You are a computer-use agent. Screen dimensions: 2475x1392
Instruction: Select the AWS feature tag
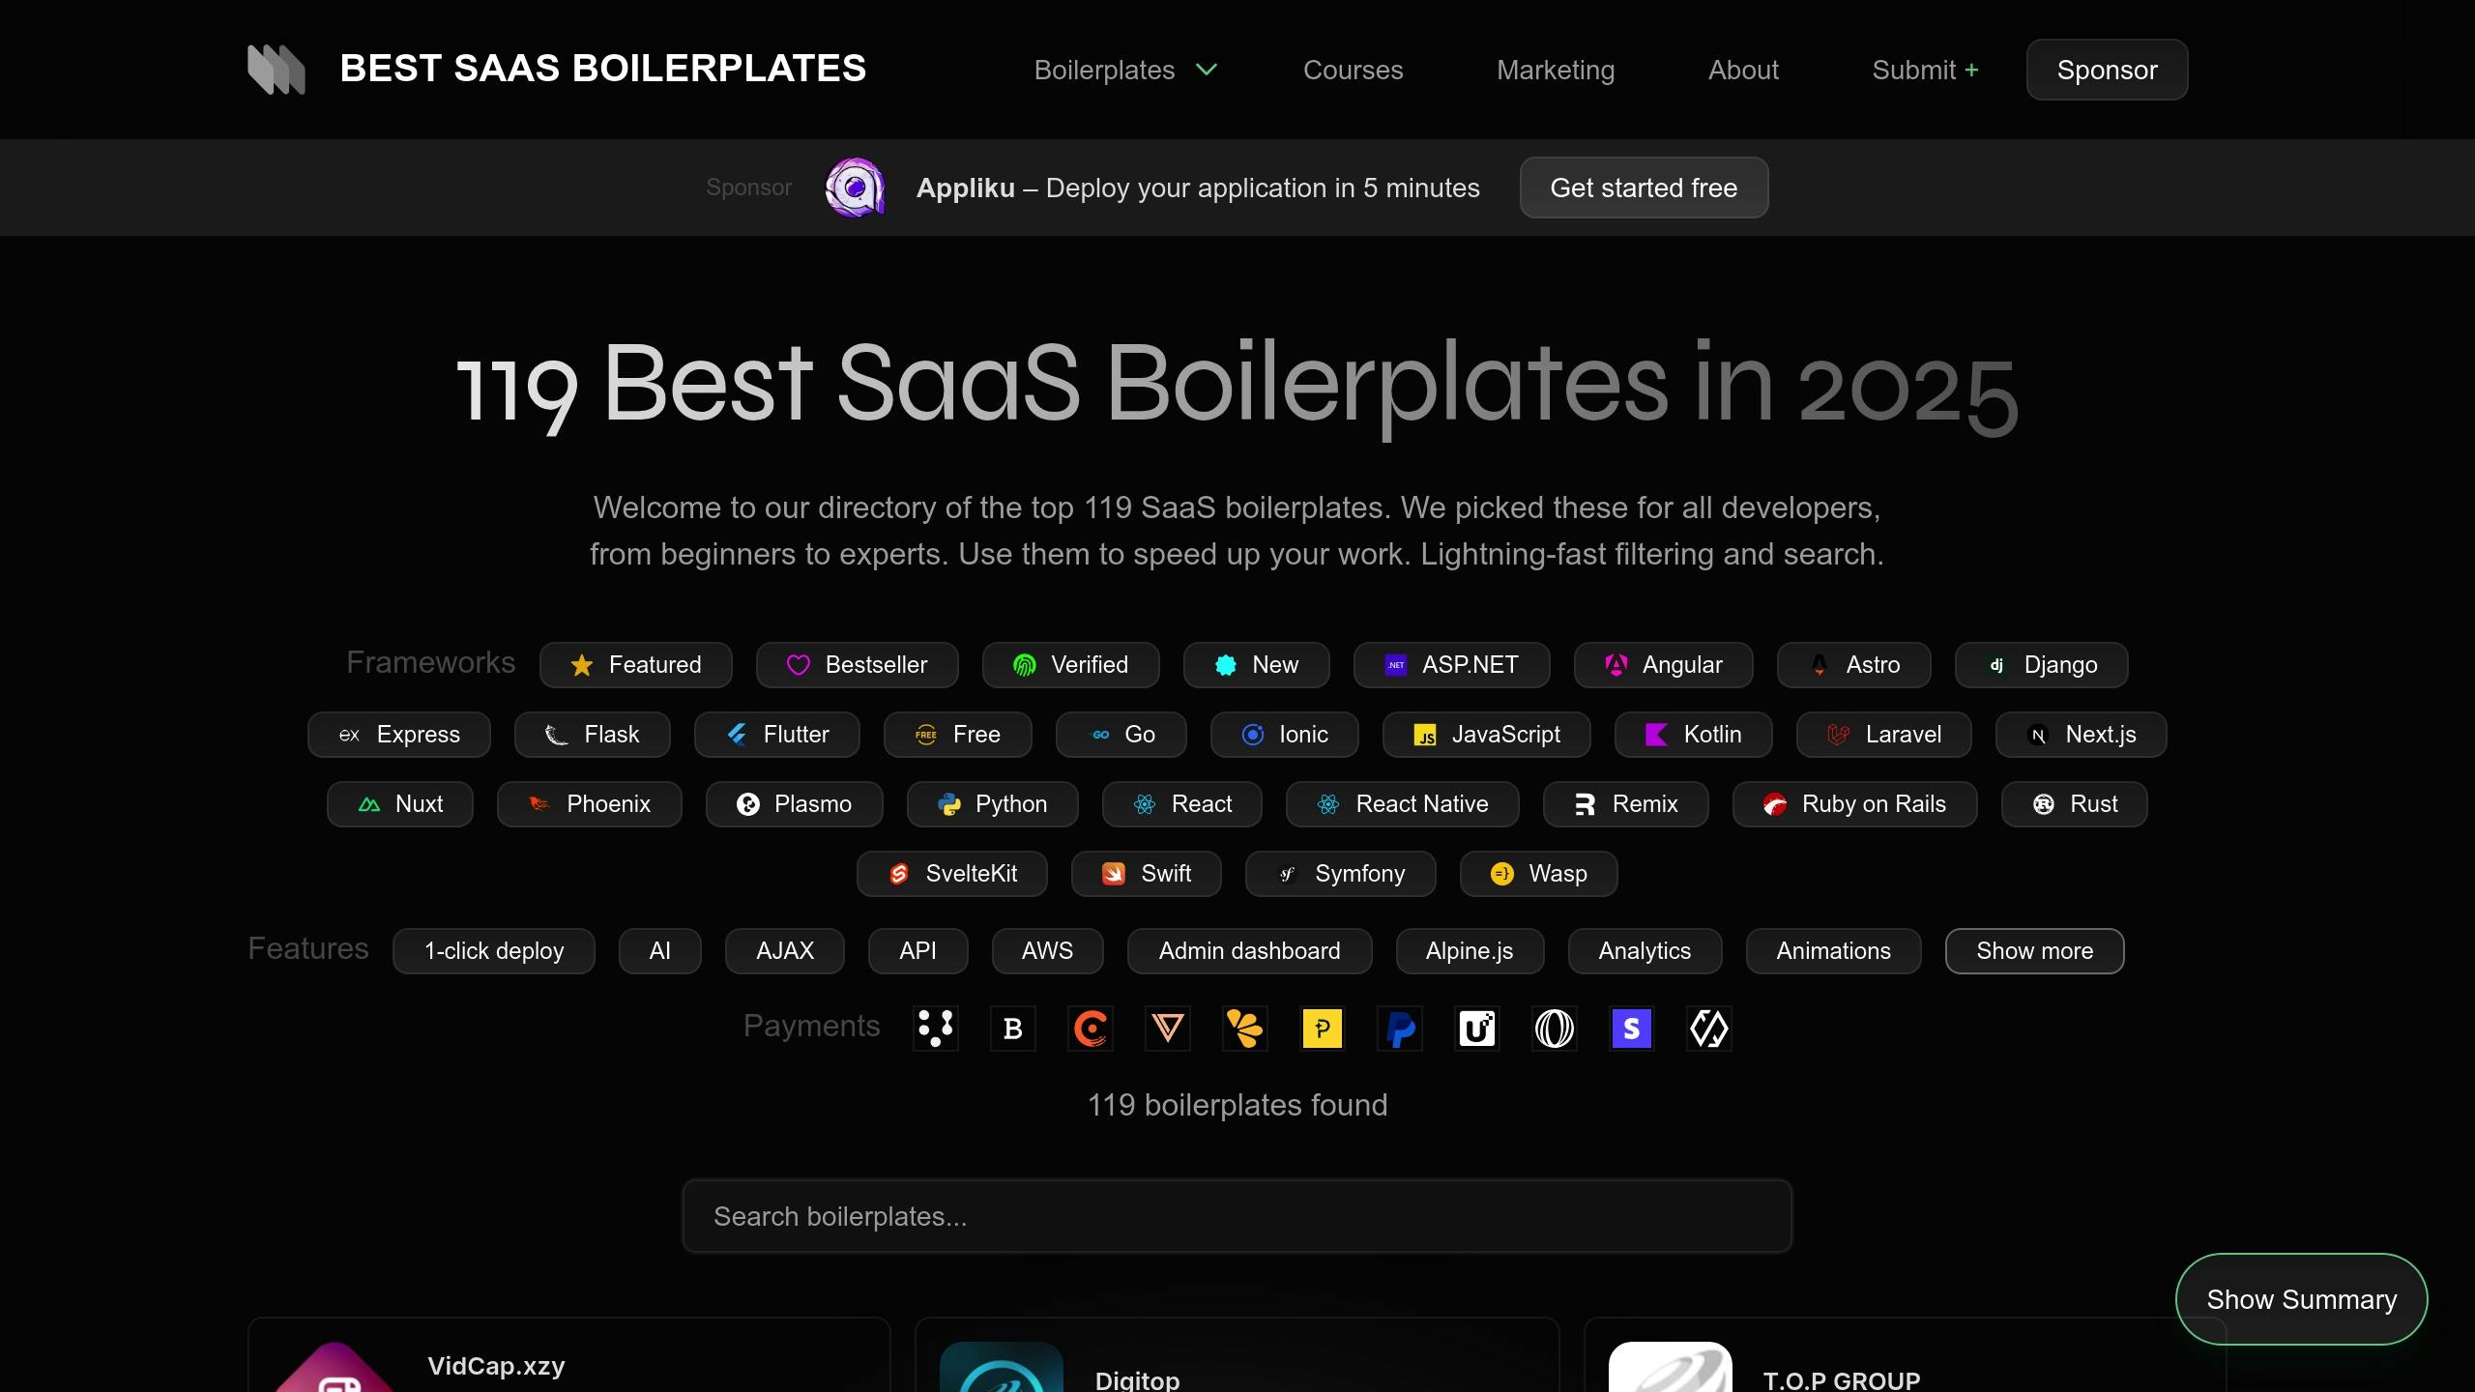[1047, 951]
